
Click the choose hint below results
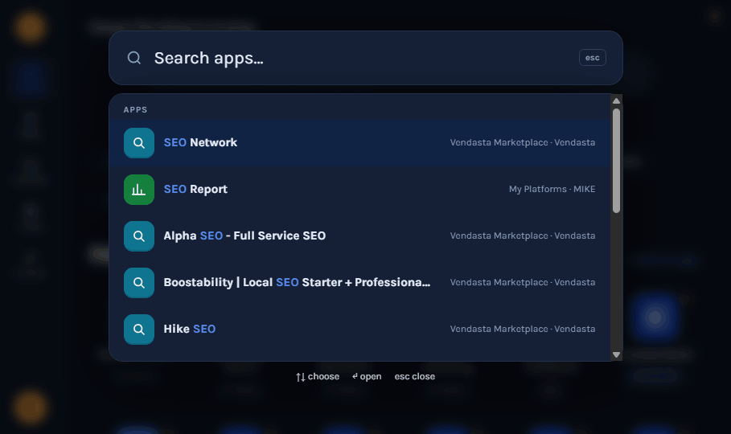pyautogui.click(x=318, y=377)
